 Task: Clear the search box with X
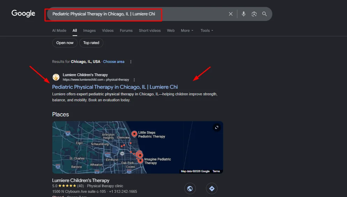click(x=231, y=14)
